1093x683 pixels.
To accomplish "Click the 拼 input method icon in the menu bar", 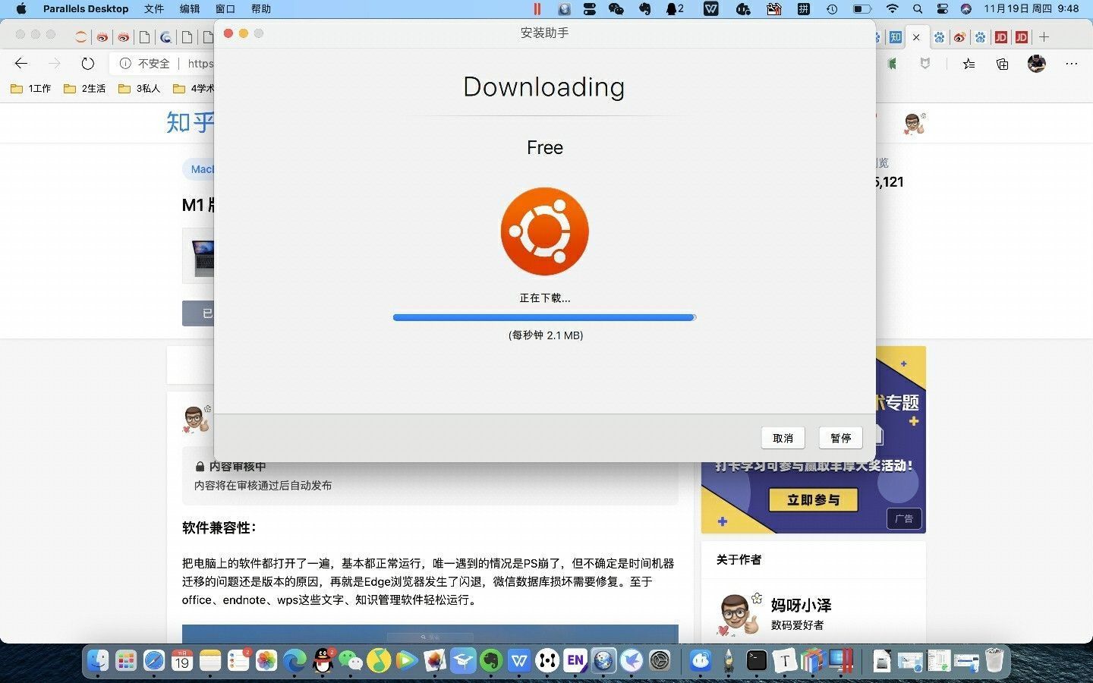I will [803, 9].
